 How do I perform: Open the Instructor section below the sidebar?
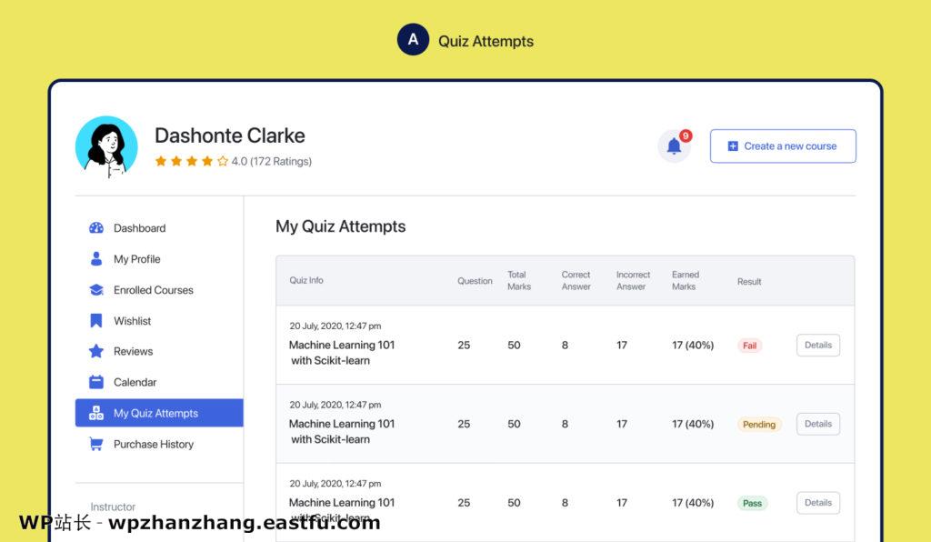tap(112, 507)
